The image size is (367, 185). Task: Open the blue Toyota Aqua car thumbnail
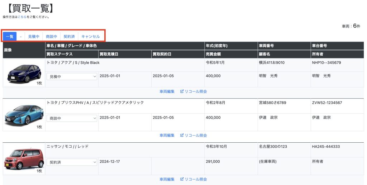pyautogui.click(x=24, y=73)
